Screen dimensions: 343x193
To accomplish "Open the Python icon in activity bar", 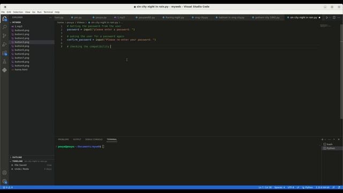I will point(4,70).
